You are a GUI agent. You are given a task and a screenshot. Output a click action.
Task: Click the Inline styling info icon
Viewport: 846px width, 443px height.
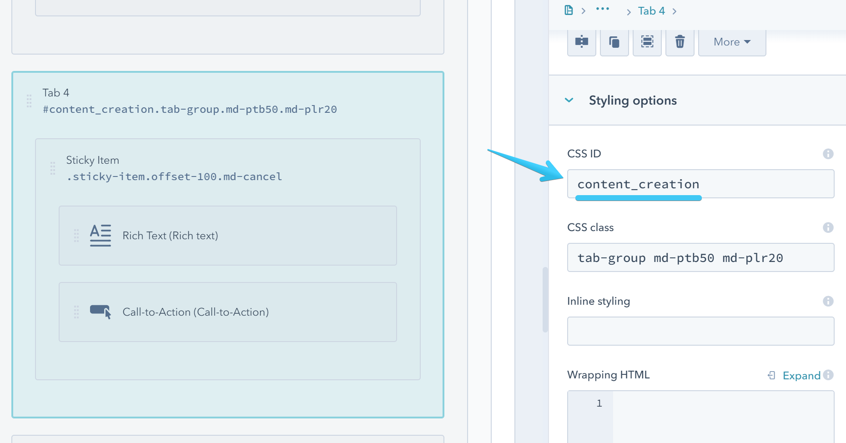click(828, 301)
